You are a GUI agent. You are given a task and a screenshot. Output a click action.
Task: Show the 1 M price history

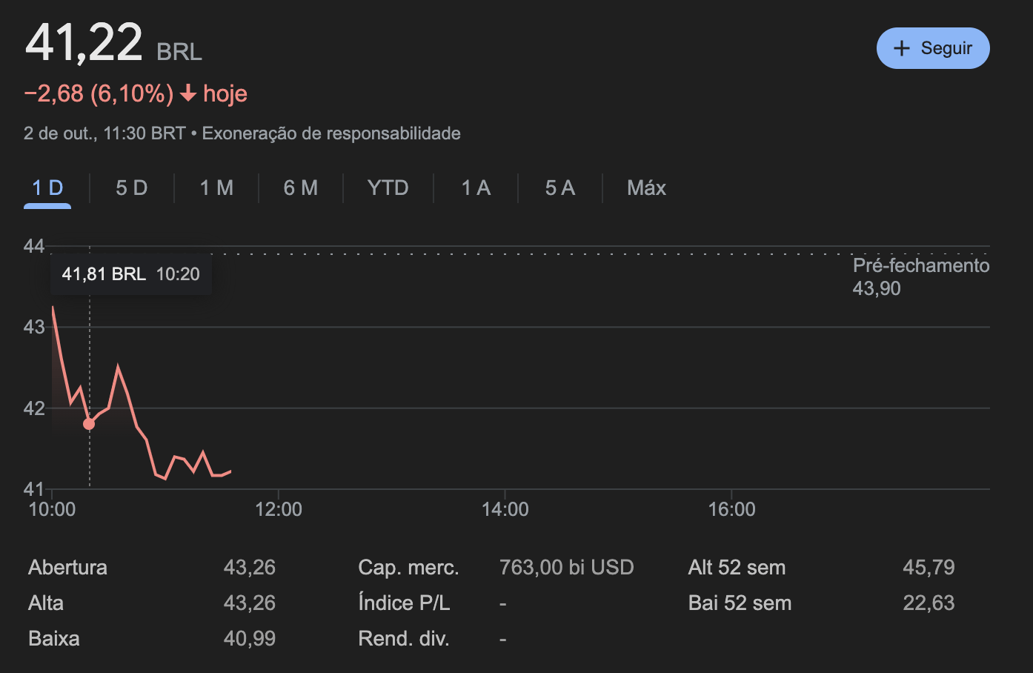pos(216,188)
